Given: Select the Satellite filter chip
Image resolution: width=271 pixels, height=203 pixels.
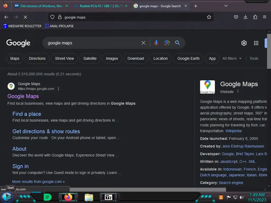Looking at the screenshot, I should [x=90, y=58].
